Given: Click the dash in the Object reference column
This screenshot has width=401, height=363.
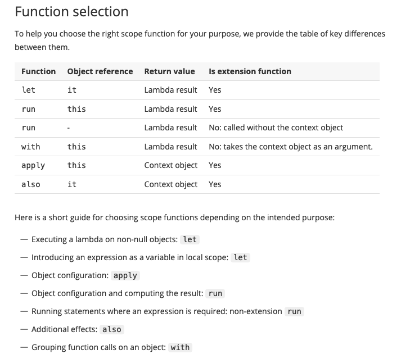Looking at the screenshot, I should coord(69,128).
